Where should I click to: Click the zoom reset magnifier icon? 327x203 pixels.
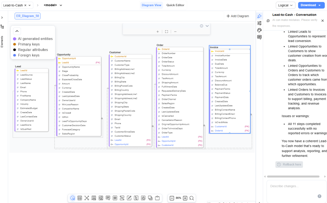192,198
